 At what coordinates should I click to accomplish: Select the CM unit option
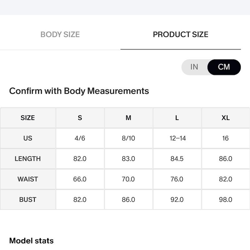point(224,67)
